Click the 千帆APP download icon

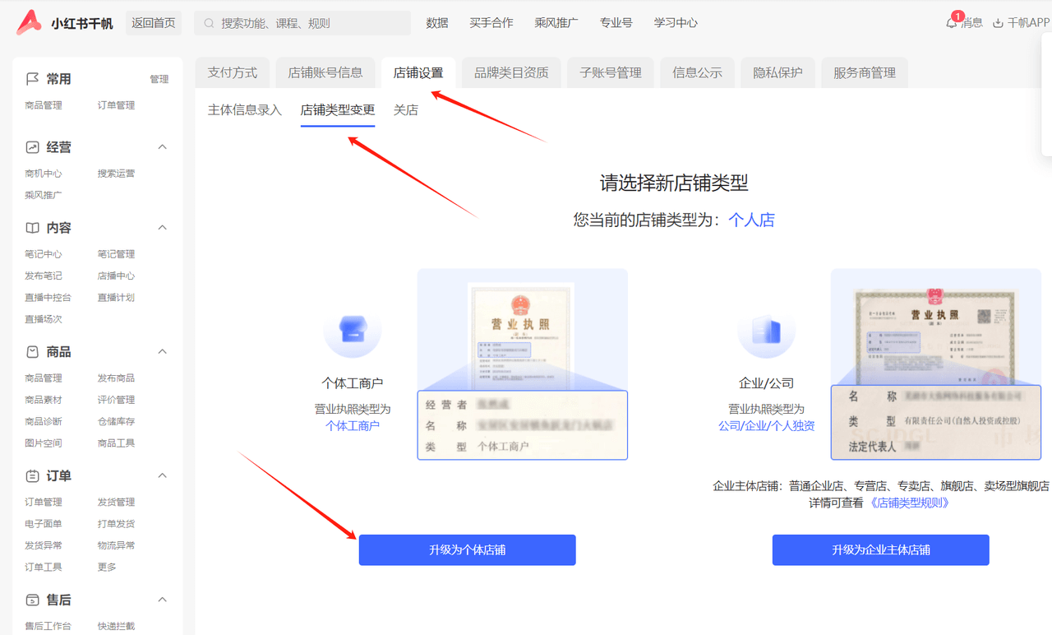997,23
